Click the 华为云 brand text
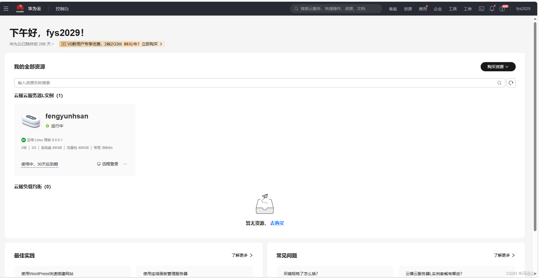Image resolution: width=539 pixels, height=278 pixels. click(x=34, y=9)
